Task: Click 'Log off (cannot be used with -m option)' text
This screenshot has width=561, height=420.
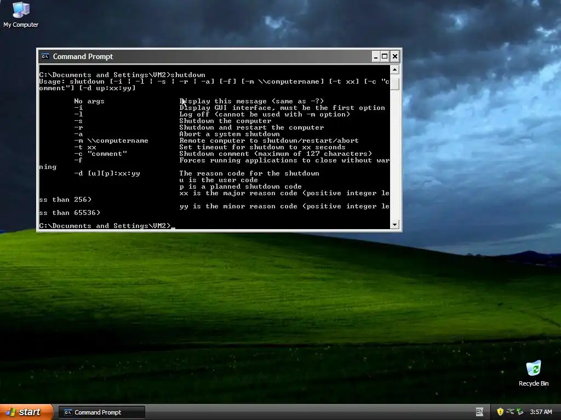Action: tap(265, 114)
